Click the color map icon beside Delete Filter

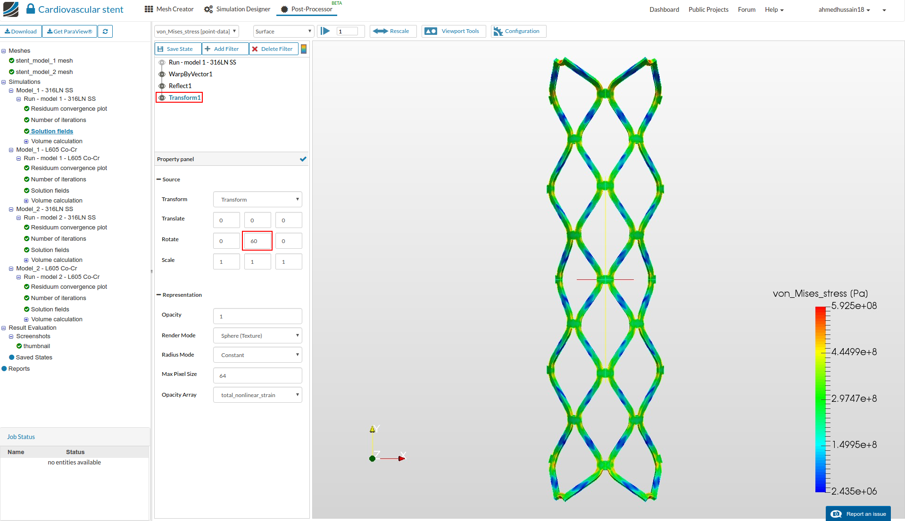(x=304, y=49)
